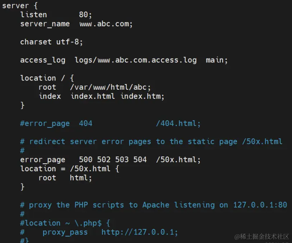Screen dimensions: 292x243
Task: Click the access_log directive keyword
Action: (x=43, y=60)
